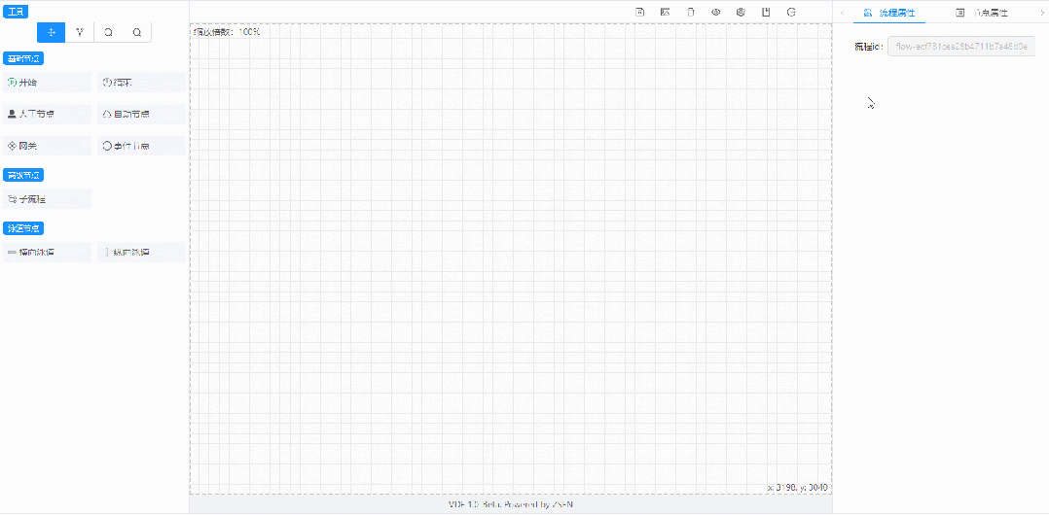Click the 基础节点 section label

[x=23, y=58]
